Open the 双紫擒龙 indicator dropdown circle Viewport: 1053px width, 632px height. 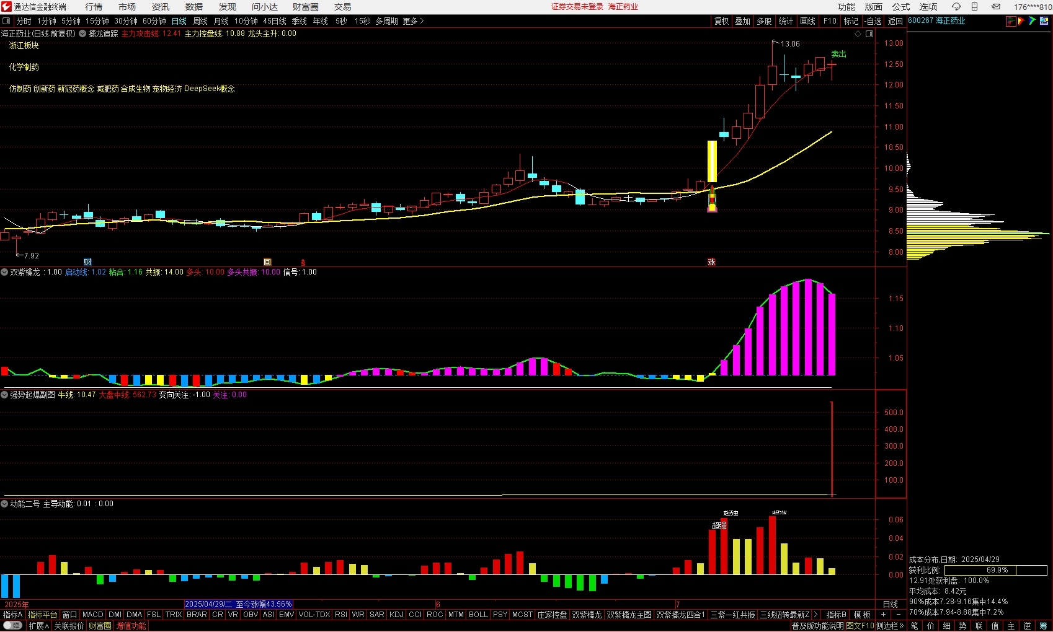coord(4,272)
